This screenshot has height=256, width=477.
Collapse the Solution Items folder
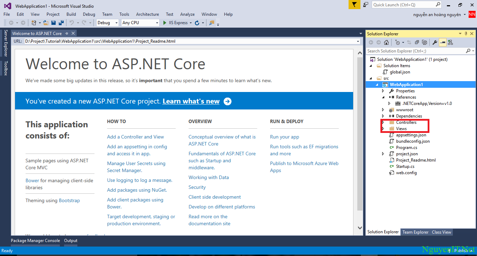pyautogui.click(x=371, y=66)
